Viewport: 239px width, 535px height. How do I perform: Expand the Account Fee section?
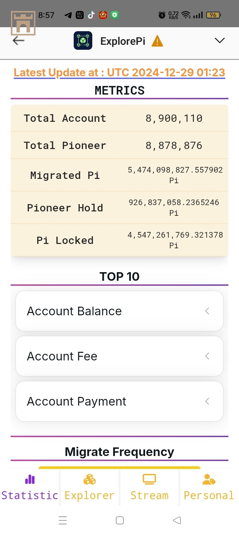119,356
